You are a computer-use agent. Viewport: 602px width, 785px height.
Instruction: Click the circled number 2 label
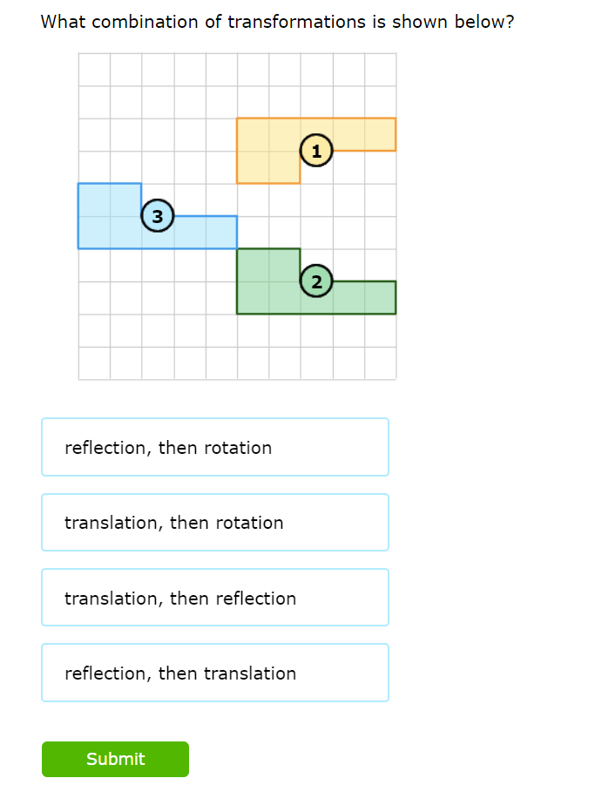click(x=316, y=281)
